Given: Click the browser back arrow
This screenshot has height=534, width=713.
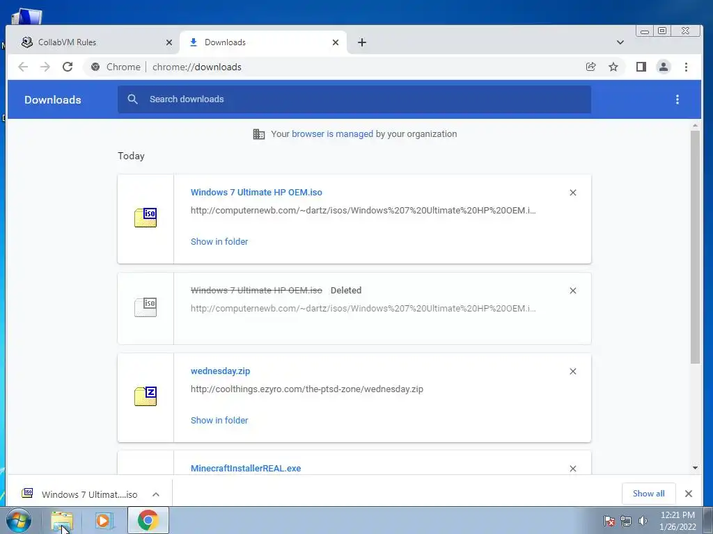Looking at the screenshot, I should [x=23, y=67].
